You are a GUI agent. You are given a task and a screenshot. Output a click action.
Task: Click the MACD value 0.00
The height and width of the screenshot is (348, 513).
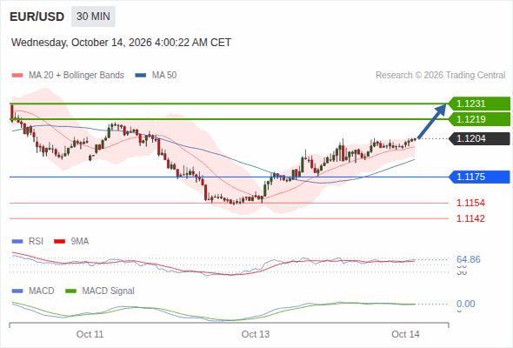click(466, 304)
